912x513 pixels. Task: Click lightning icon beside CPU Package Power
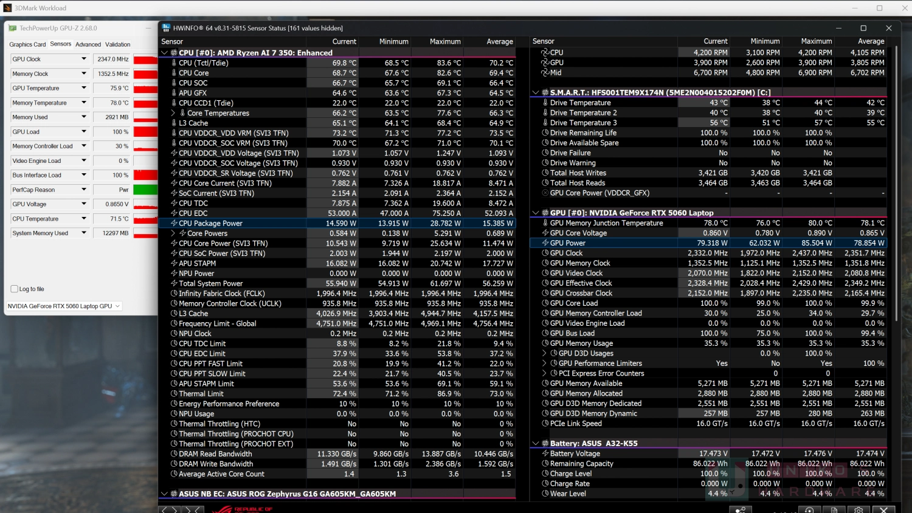pos(174,223)
